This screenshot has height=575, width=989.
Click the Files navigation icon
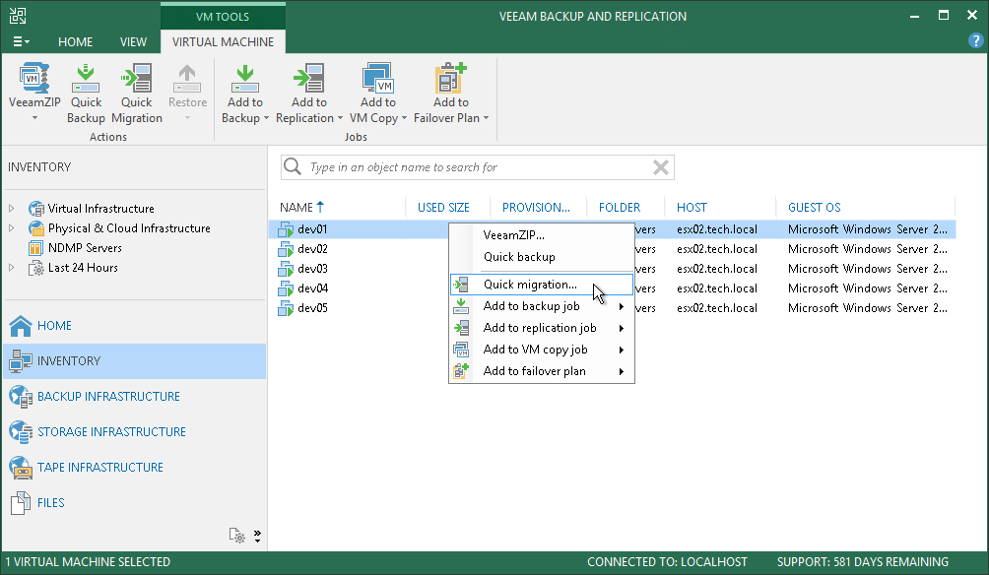pos(20,502)
